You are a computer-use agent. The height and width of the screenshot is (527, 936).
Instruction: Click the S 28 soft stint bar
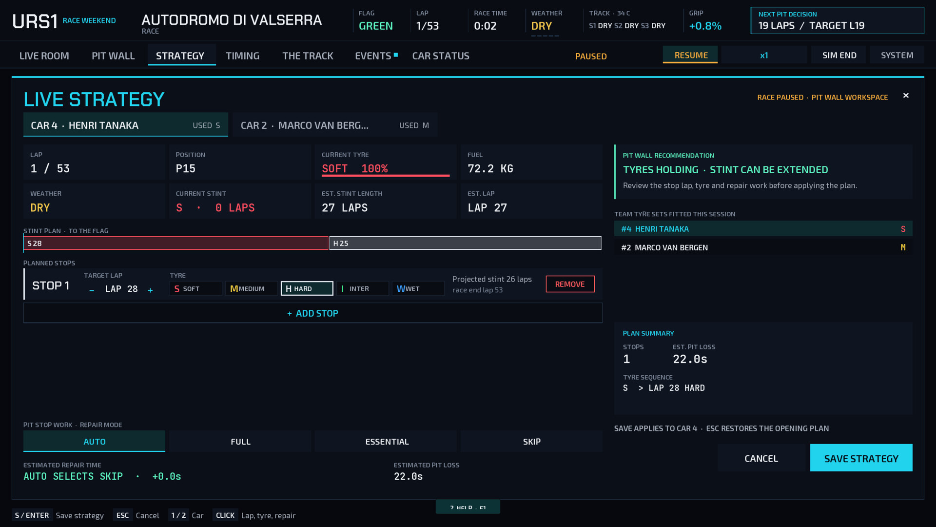pos(176,243)
